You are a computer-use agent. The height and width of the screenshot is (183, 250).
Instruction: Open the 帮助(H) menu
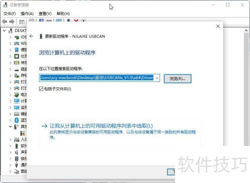coord(63,13)
